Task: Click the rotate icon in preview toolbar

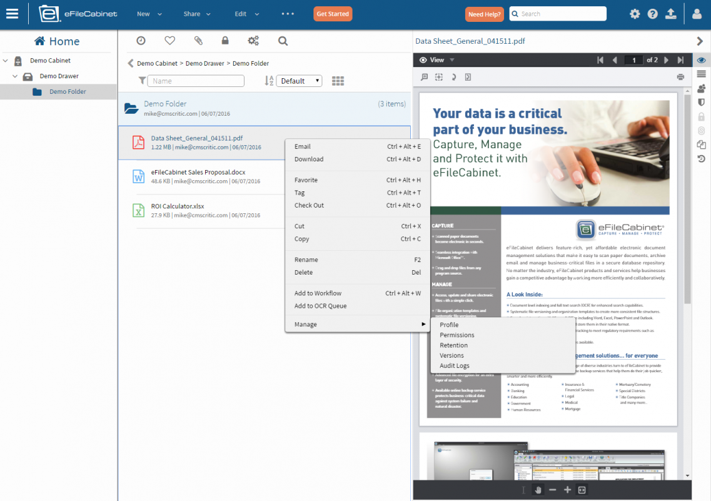Action: [x=453, y=77]
